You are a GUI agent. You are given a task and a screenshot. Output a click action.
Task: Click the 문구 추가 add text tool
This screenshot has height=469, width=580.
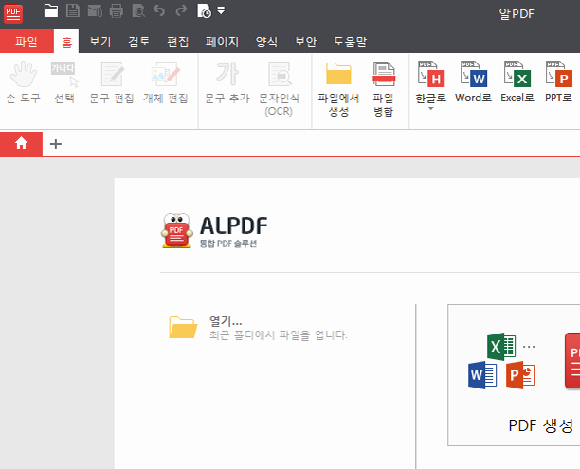[x=227, y=82]
